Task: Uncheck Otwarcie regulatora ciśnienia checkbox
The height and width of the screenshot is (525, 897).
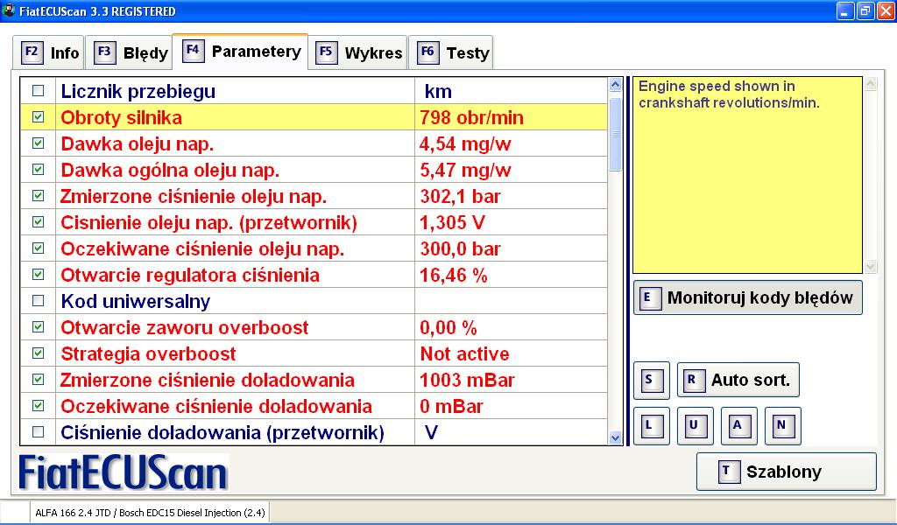Action: [x=39, y=275]
